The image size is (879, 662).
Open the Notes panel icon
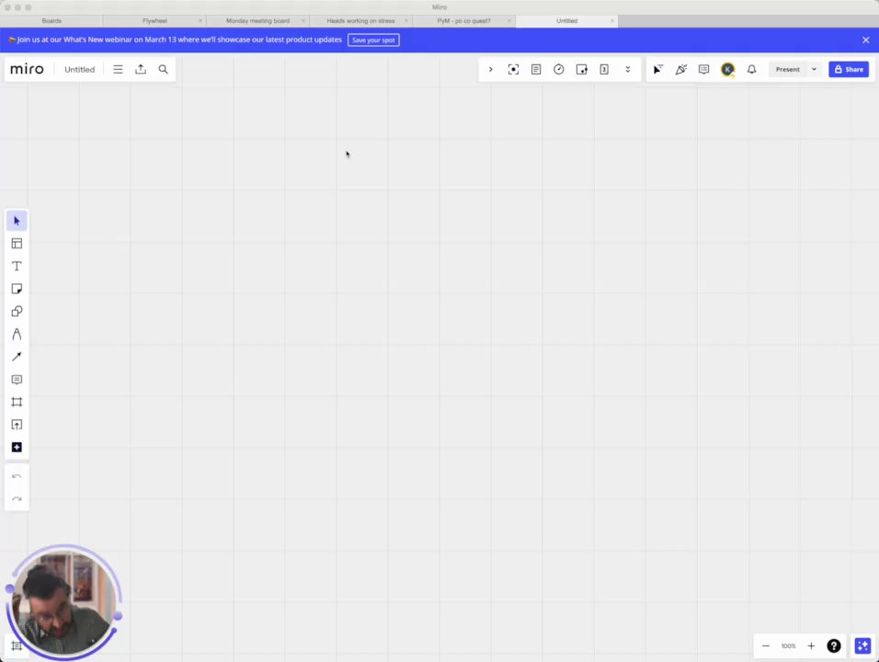pyautogui.click(x=536, y=70)
